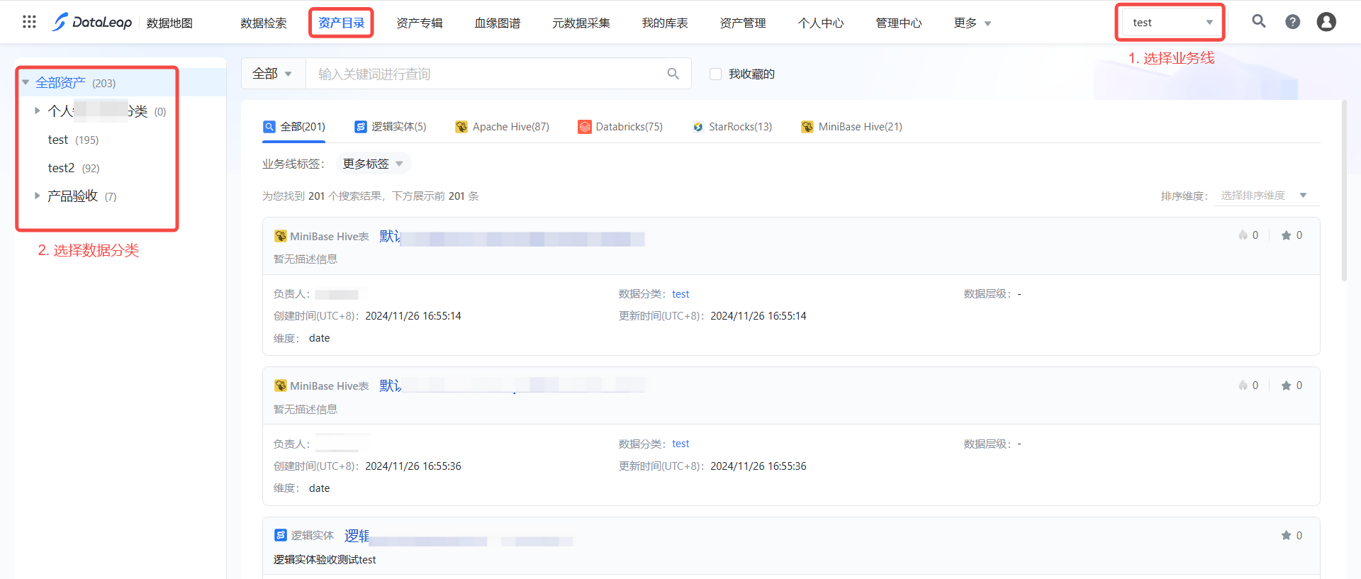The height and width of the screenshot is (579, 1361).
Task: Switch to the Apache Hive(87) tab
Action: tap(503, 127)
